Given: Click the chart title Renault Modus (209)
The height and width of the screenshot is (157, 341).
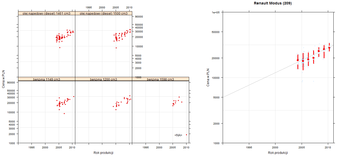Looking at the screenshot, I should tap(273, 3).
